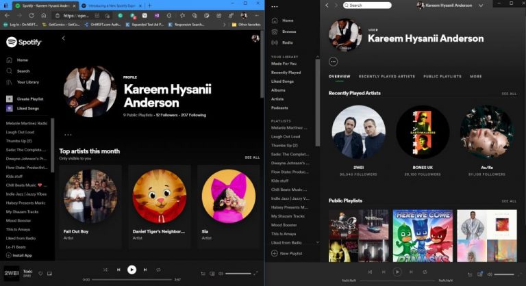Viewport: 526px width, 286px height.
Task: Go to previous track in web player
Action: point(118,270)
